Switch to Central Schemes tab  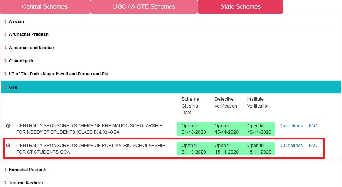pyautogui.click(x=45, y=7)
